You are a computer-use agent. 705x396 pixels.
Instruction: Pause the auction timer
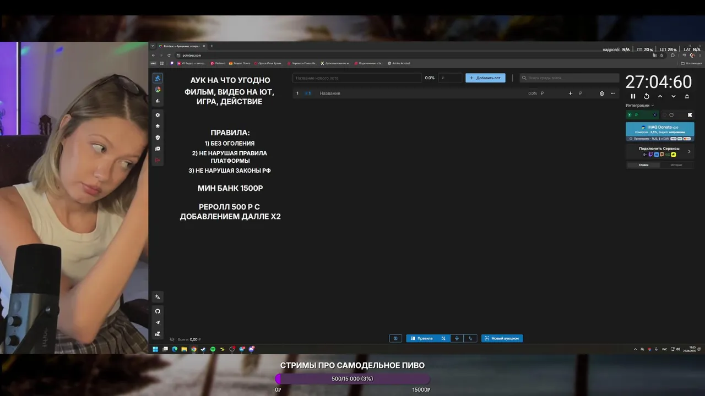[633, 96]
